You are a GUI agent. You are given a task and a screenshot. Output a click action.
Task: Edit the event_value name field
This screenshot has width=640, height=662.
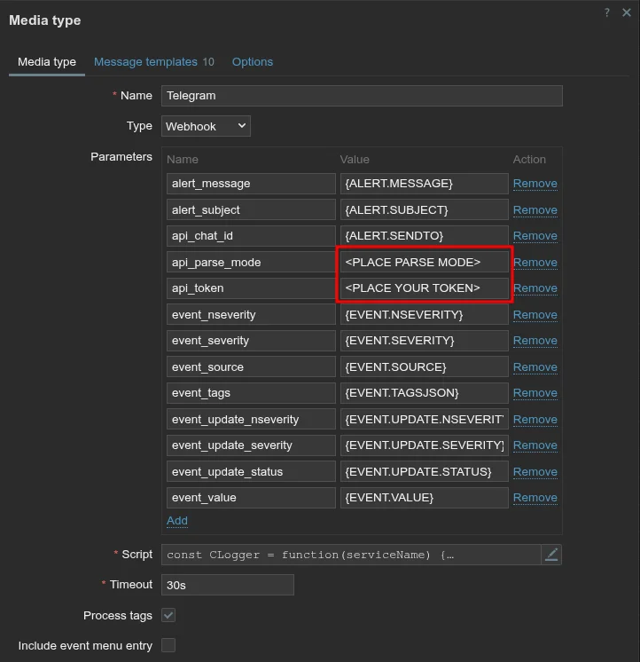point(251,497)
